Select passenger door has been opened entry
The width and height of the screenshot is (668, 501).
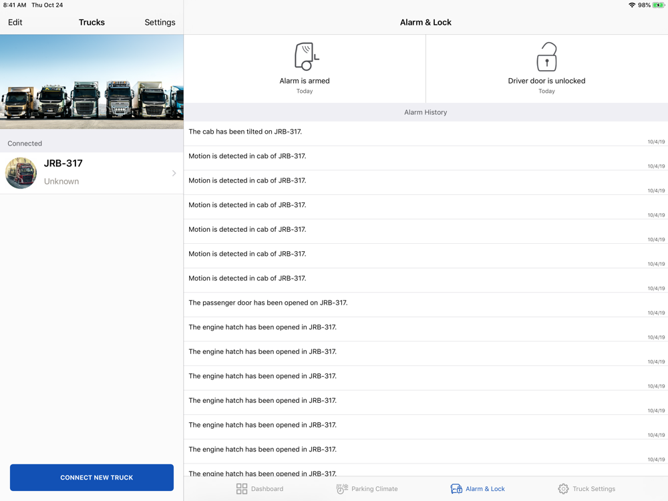[x=426, y=304]
